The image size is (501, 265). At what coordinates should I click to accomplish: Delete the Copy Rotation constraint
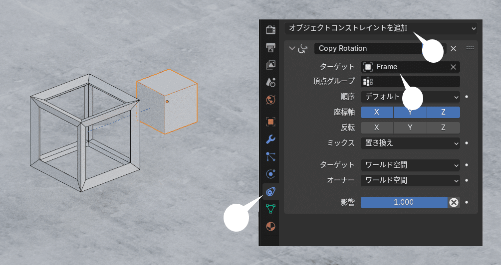tap(453, 48)
